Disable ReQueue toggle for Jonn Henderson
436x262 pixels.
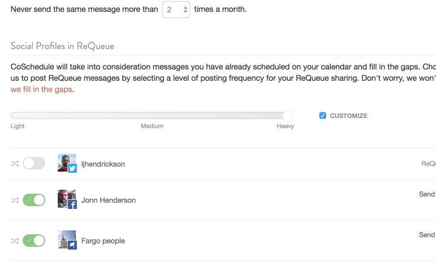coord(34,200)
